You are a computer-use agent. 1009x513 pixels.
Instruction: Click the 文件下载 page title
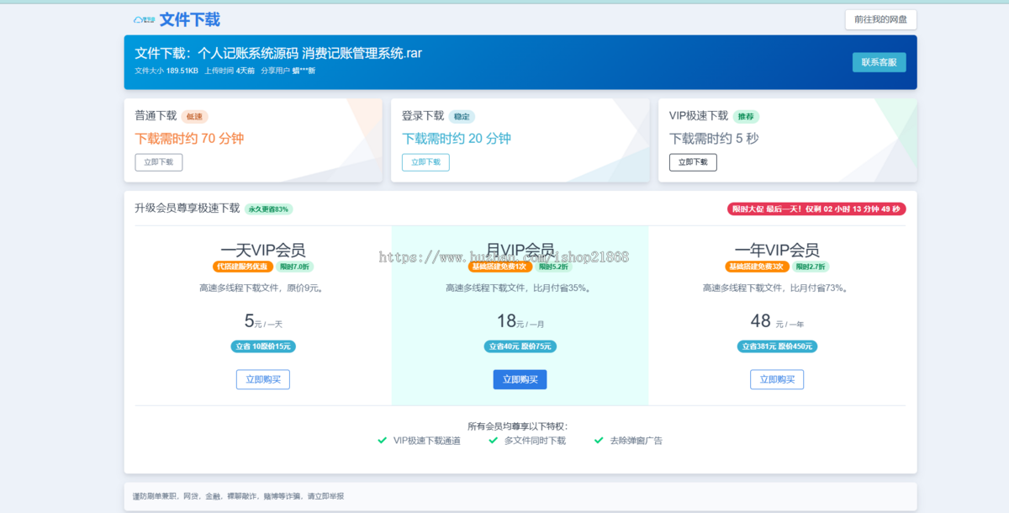(190, 19)
